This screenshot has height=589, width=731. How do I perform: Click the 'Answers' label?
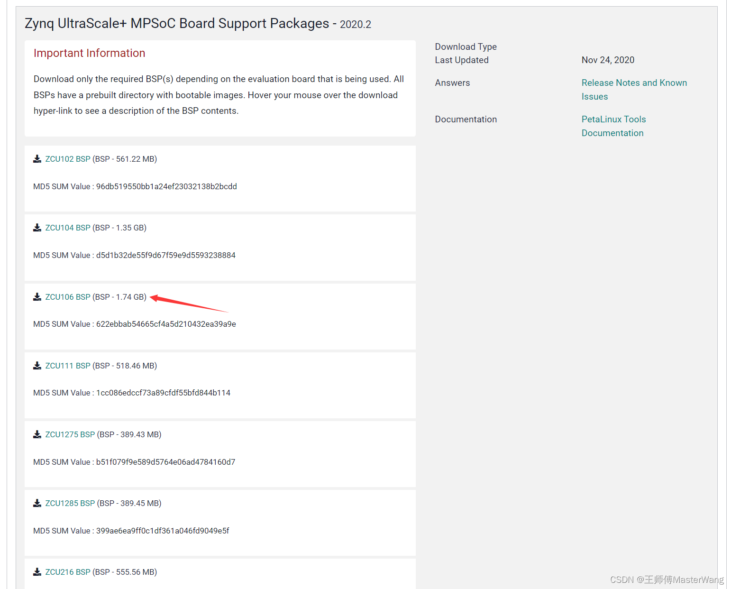pos(452,83)
